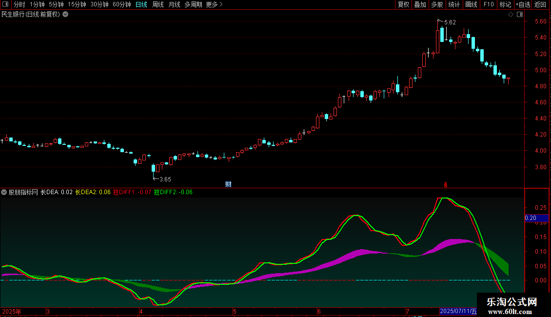This screenshot has width=551, height=317.
Task: Click the 5.62 high price label
Action: [450, 22]
